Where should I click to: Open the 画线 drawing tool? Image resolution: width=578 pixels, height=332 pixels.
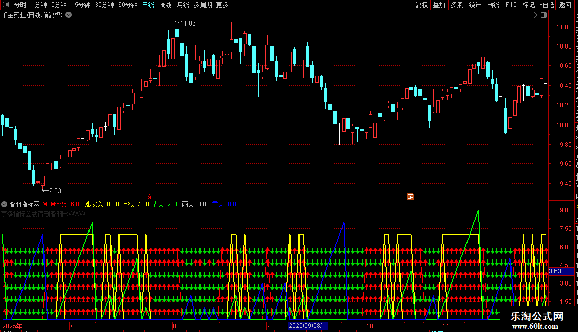tap(493, 5)
